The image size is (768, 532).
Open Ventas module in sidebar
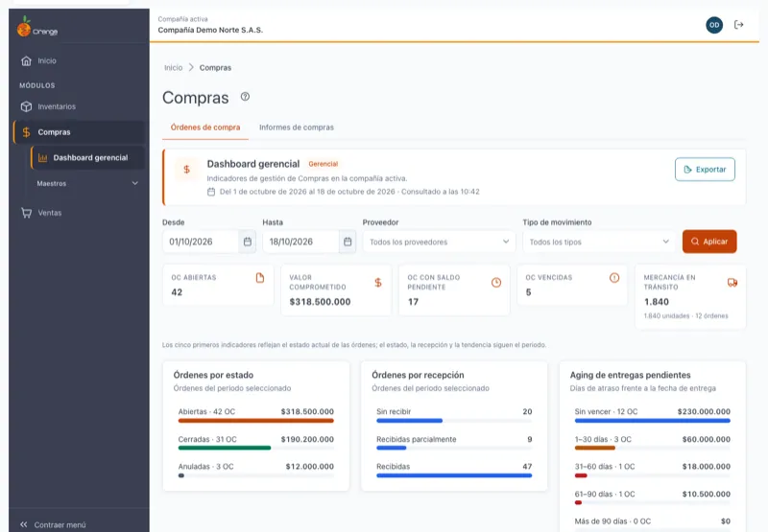(79, 213)
